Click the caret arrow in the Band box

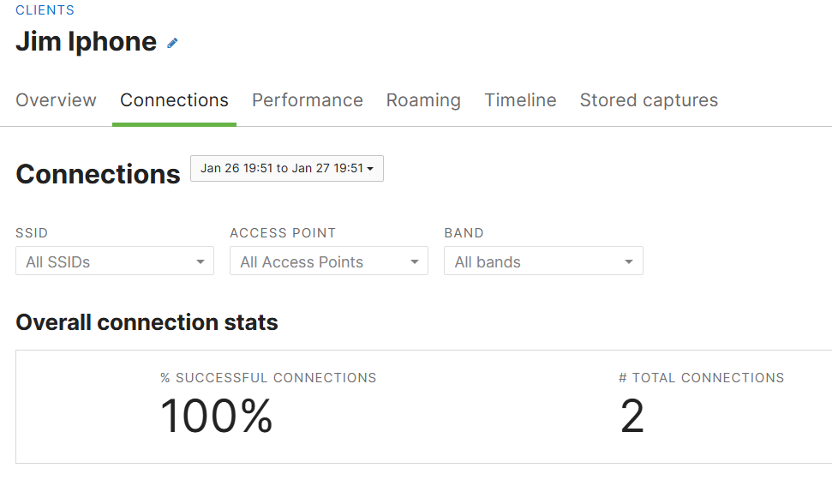tap(629, 261)
